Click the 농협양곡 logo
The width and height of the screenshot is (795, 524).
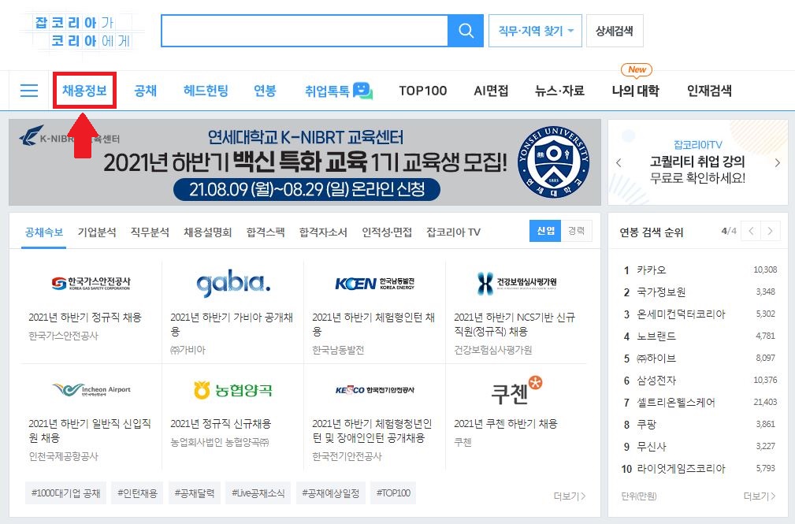(x=232, y=389)
